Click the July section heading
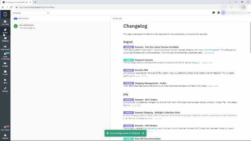The width and height of the screenshot is (251, 141). click(x=126, y=94)
